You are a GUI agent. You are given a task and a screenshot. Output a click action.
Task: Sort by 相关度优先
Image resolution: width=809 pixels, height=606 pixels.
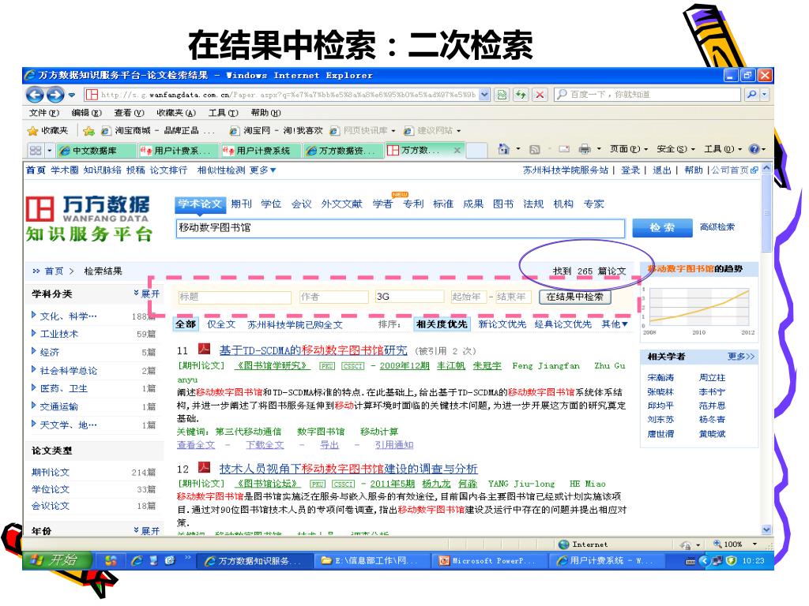[441, 324]
